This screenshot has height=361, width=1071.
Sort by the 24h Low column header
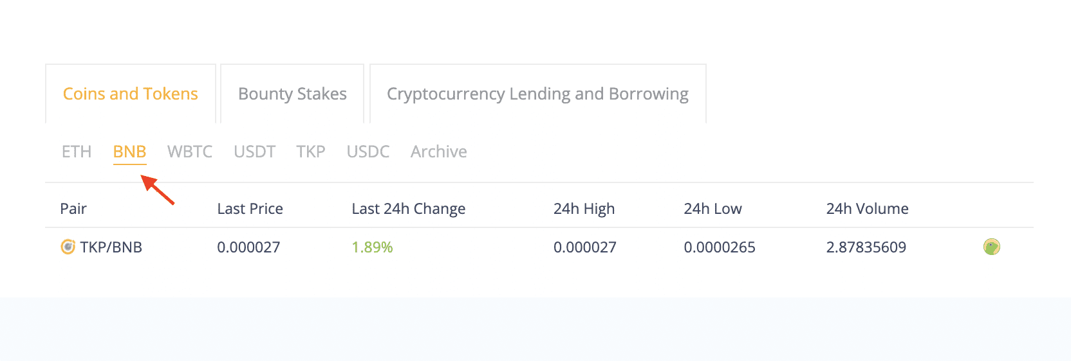tap(713, 209)
